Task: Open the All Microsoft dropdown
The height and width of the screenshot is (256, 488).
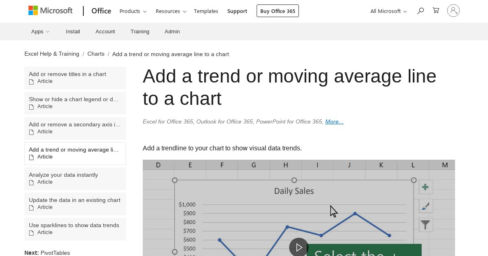Action: [388, 11]
